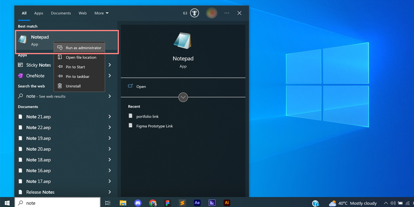The width and height of the screenshot is (414, 207).
Task: Click the Get Help question mark icon
Action: tap(315, 203)
